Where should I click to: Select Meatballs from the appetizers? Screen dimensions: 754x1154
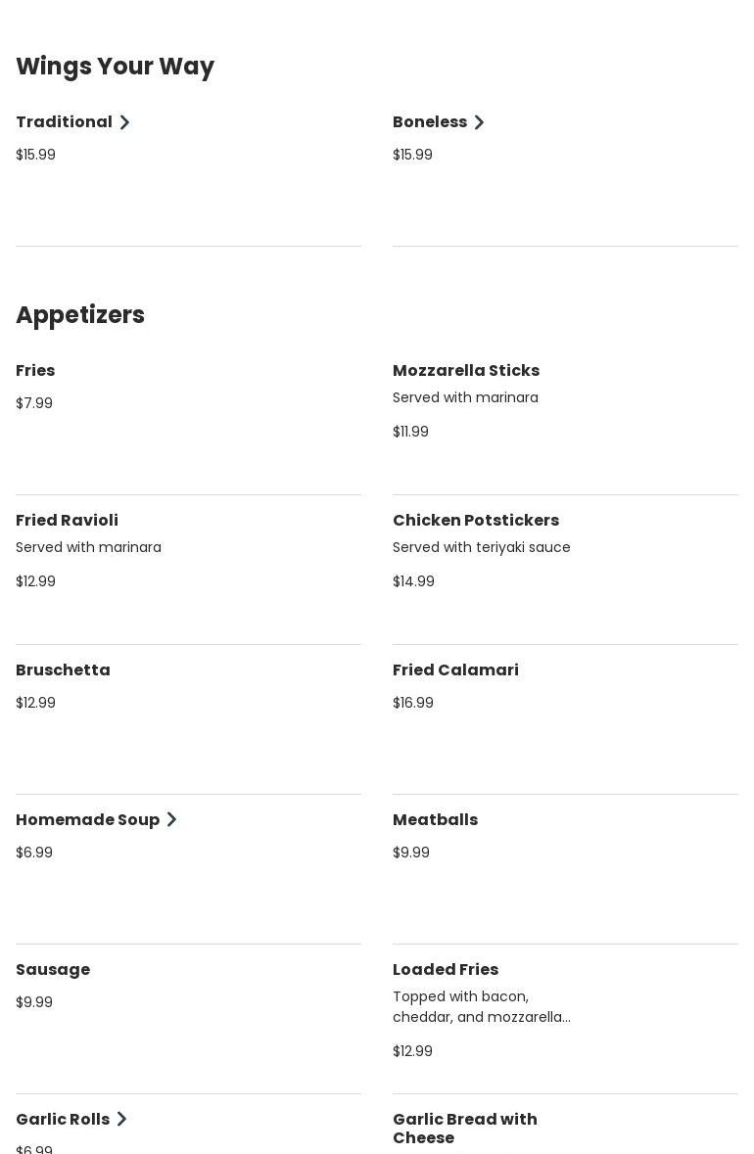coord(435,820)
